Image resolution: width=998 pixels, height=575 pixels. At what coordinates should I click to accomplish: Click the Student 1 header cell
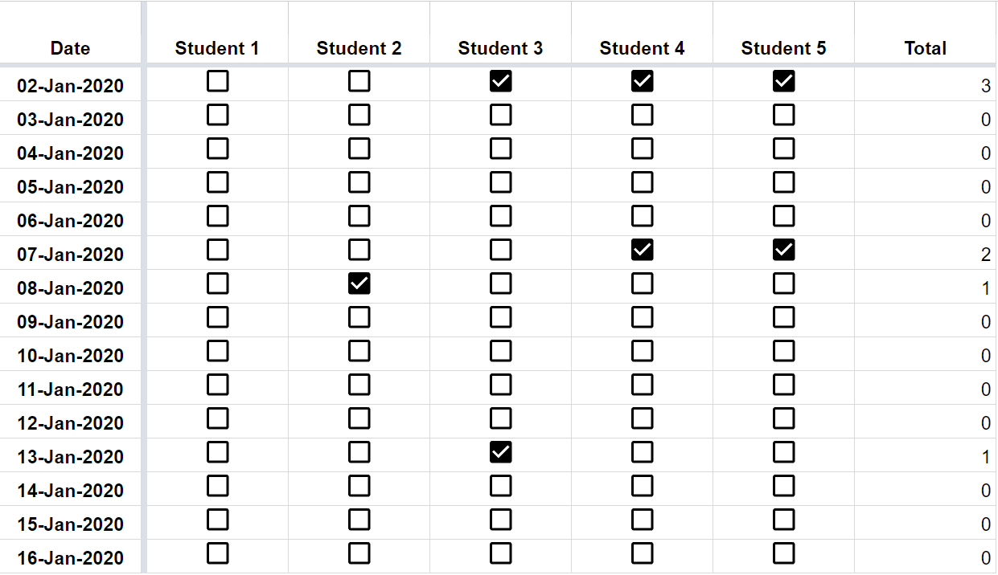pos(217,33)
